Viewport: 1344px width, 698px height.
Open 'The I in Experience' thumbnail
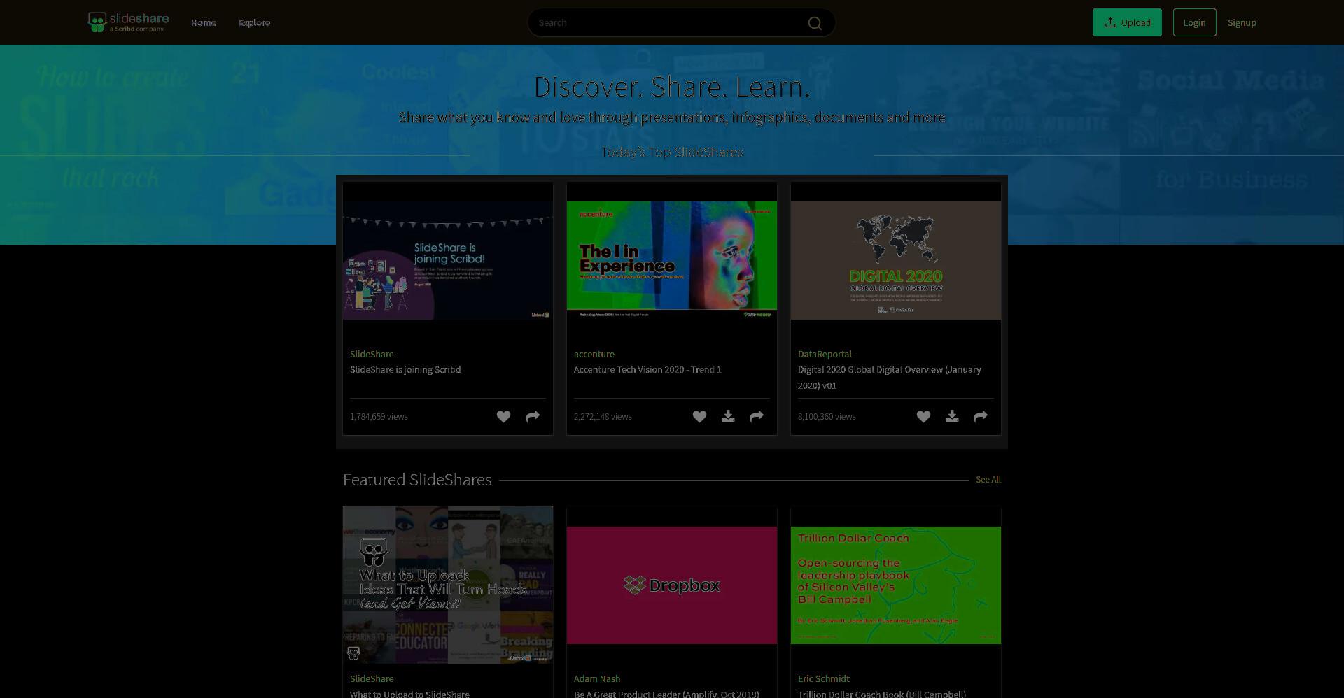672,261
